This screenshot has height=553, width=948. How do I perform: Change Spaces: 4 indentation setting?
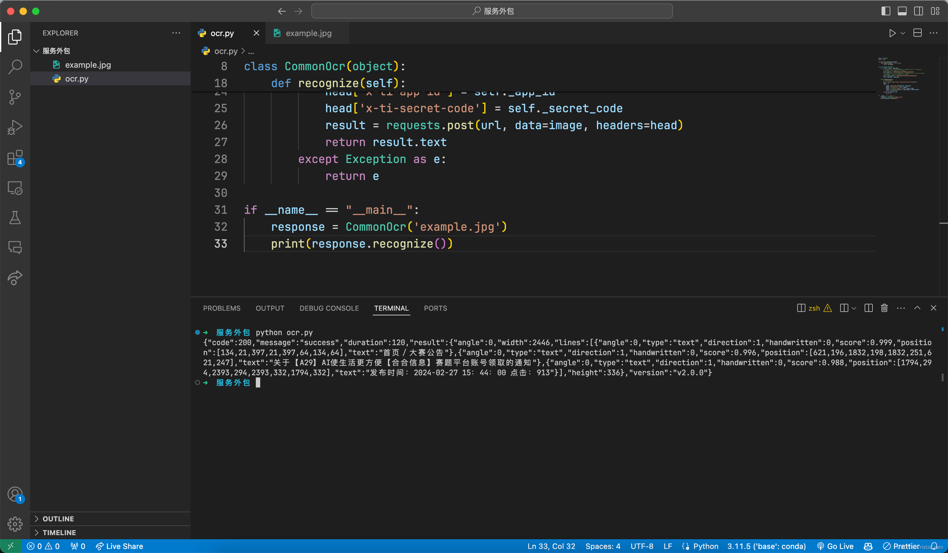603,546
